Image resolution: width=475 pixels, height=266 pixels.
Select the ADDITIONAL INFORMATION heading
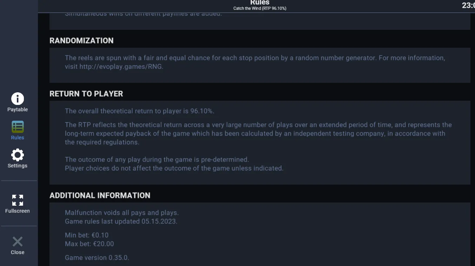(100, 195)
